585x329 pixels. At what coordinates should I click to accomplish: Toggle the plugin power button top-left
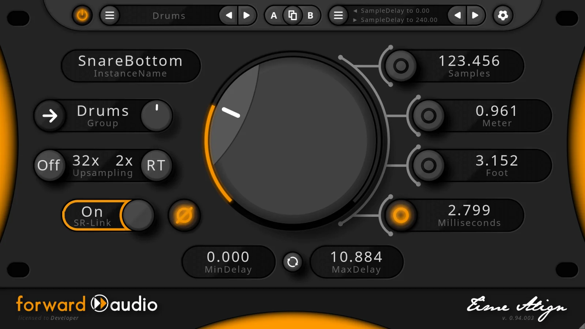coord(82,15)
